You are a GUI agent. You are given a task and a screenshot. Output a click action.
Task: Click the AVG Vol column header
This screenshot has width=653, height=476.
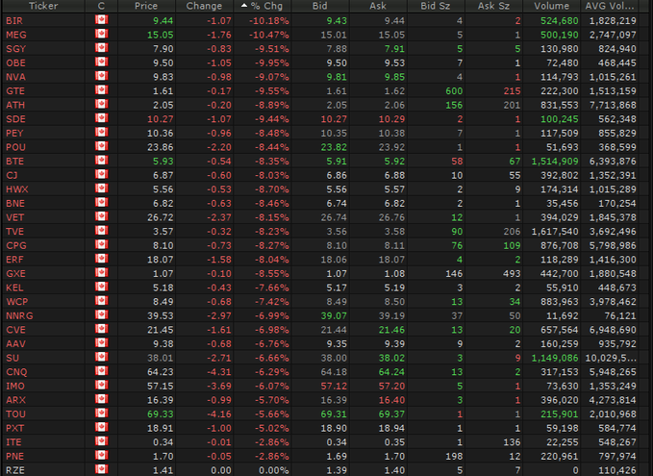[x=610, y=6]
